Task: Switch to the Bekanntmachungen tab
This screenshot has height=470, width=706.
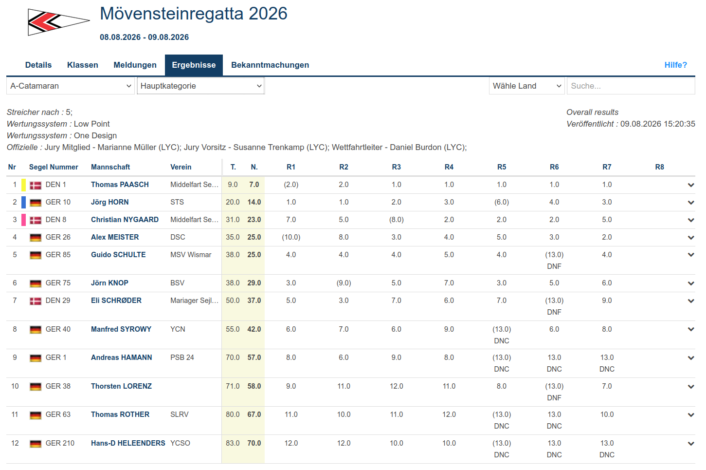Action: click(270, 65)
